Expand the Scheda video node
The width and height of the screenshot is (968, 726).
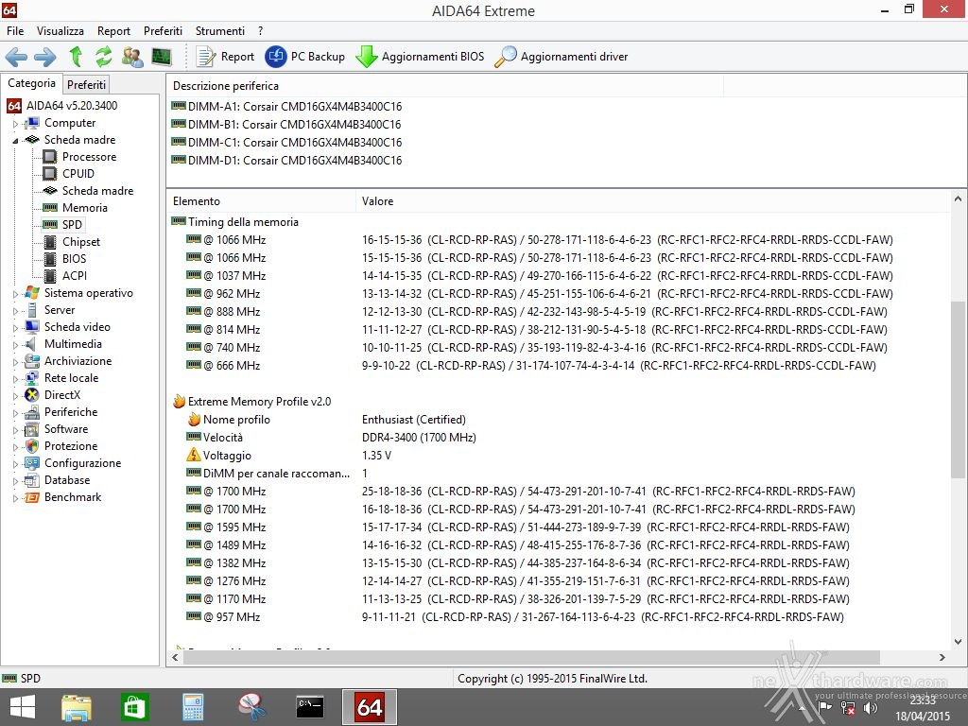coord(15,328)
